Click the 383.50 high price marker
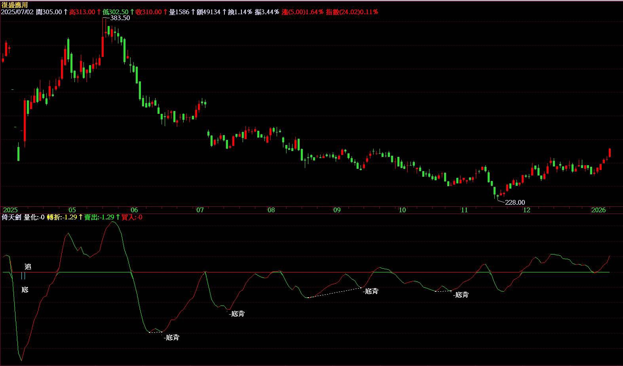The height and width of the screenshot is (366, 623). (x=120, y=18)
